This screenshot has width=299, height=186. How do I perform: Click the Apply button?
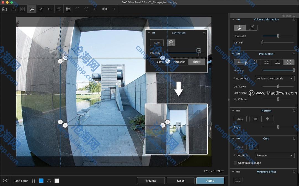coord(210,181)
